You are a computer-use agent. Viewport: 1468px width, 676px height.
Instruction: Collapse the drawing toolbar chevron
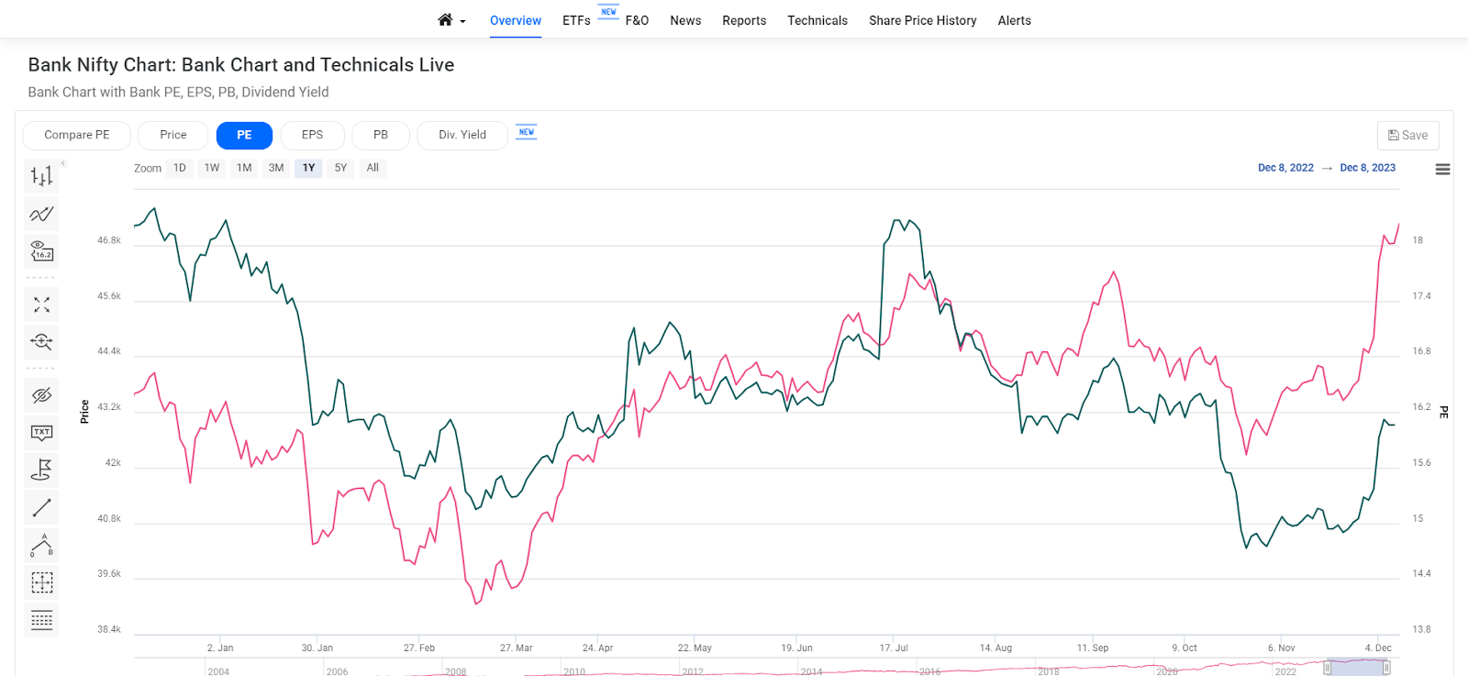(x=63, y=162)
